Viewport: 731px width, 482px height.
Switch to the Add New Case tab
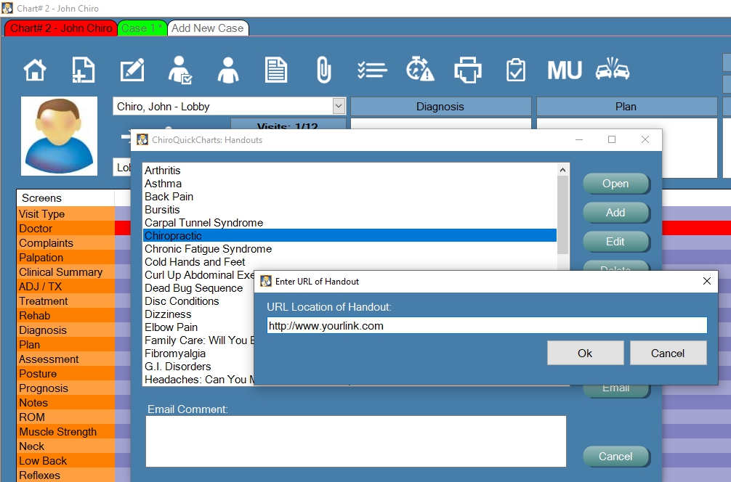coord(208,28)
